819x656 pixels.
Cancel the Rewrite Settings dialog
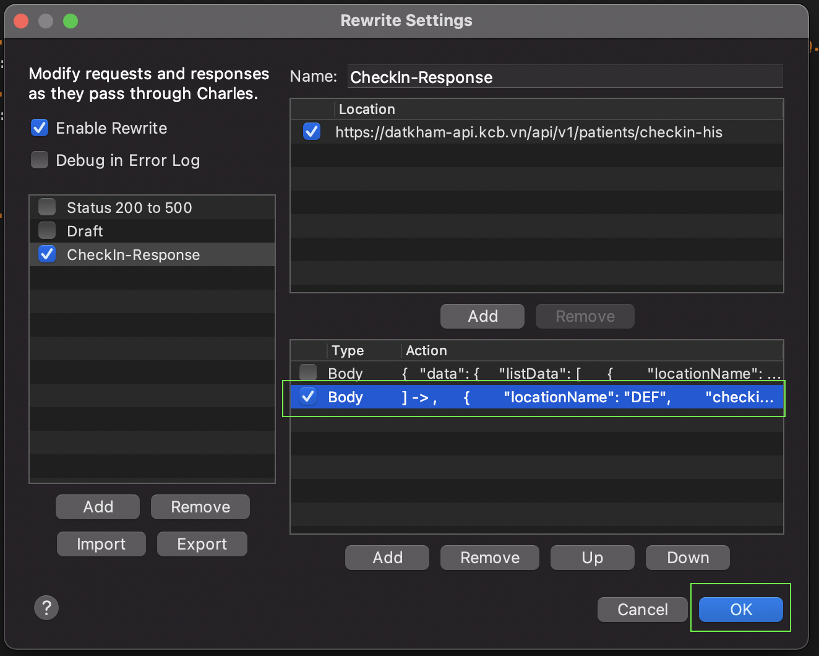pyautogui.click(x=643, y=610)
